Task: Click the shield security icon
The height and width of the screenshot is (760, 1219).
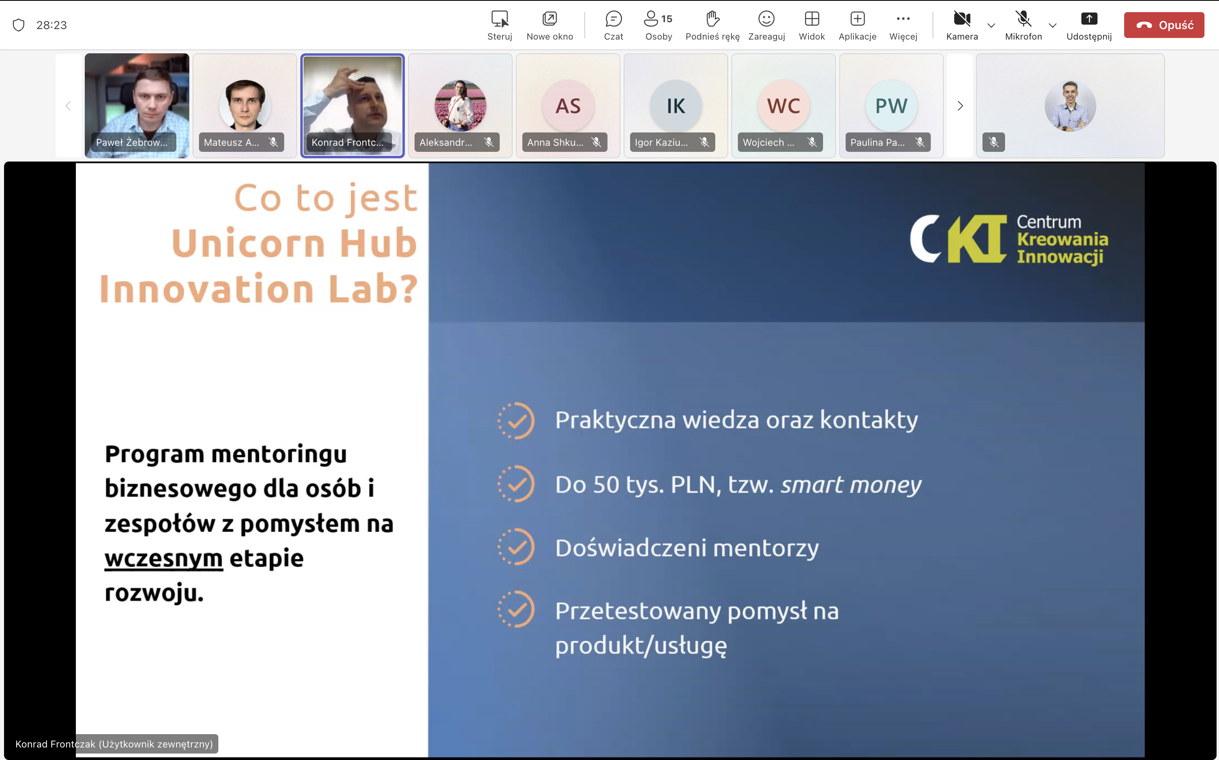Action: point(19,25)
